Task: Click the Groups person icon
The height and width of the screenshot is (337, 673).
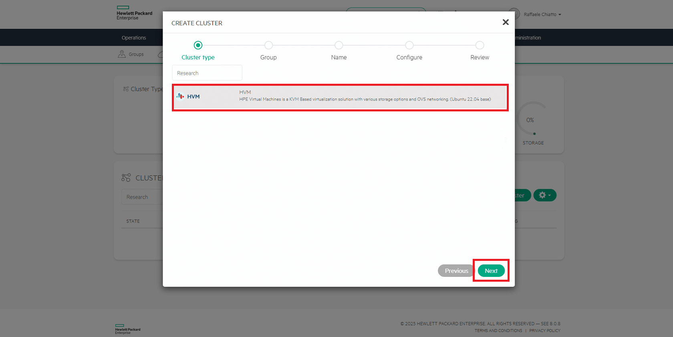Action: (x=122, y=54)
